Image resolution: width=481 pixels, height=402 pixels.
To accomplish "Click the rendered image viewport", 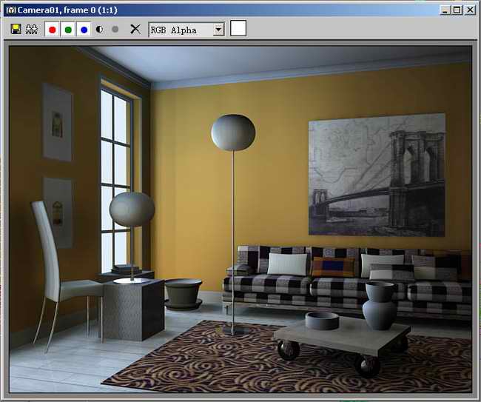I will pos(240,219).
